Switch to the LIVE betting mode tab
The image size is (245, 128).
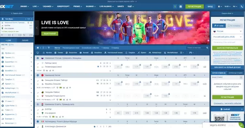pyautogui.click(x=8, y=40)
